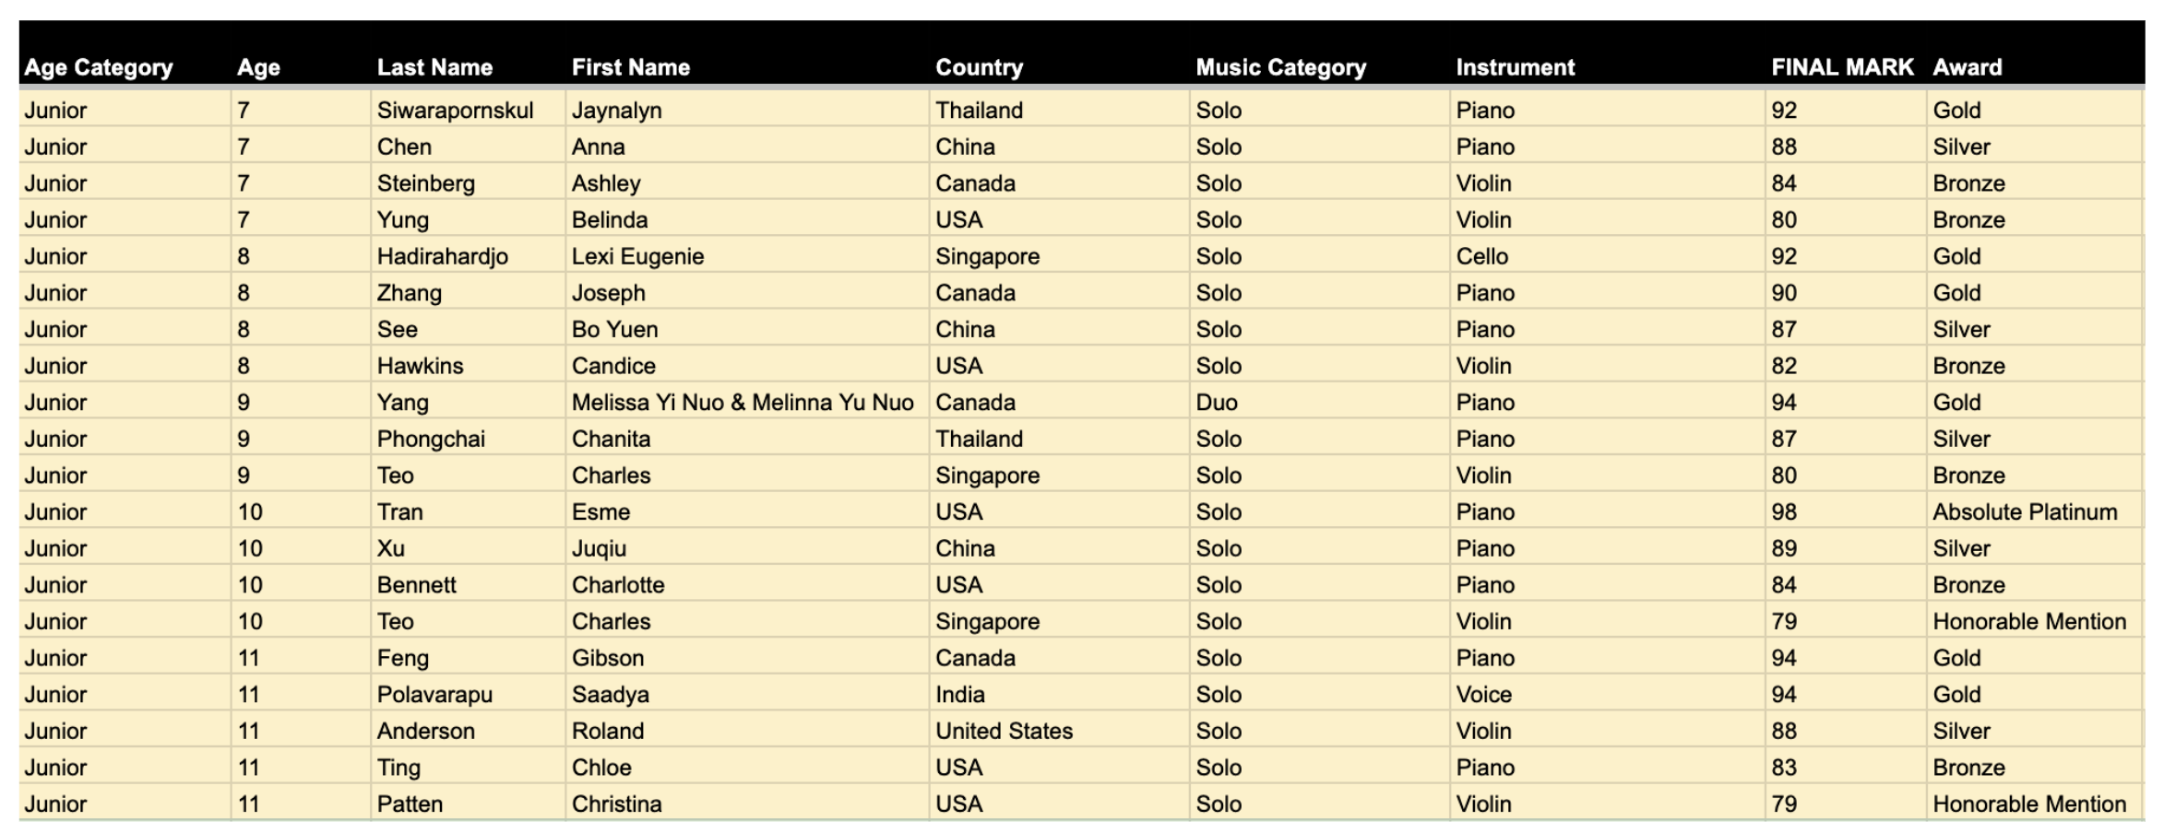Viewport: 2164px width, 833px height.
Task: Click the Absolute Platinum award cell
Action: click(2033, 511)
